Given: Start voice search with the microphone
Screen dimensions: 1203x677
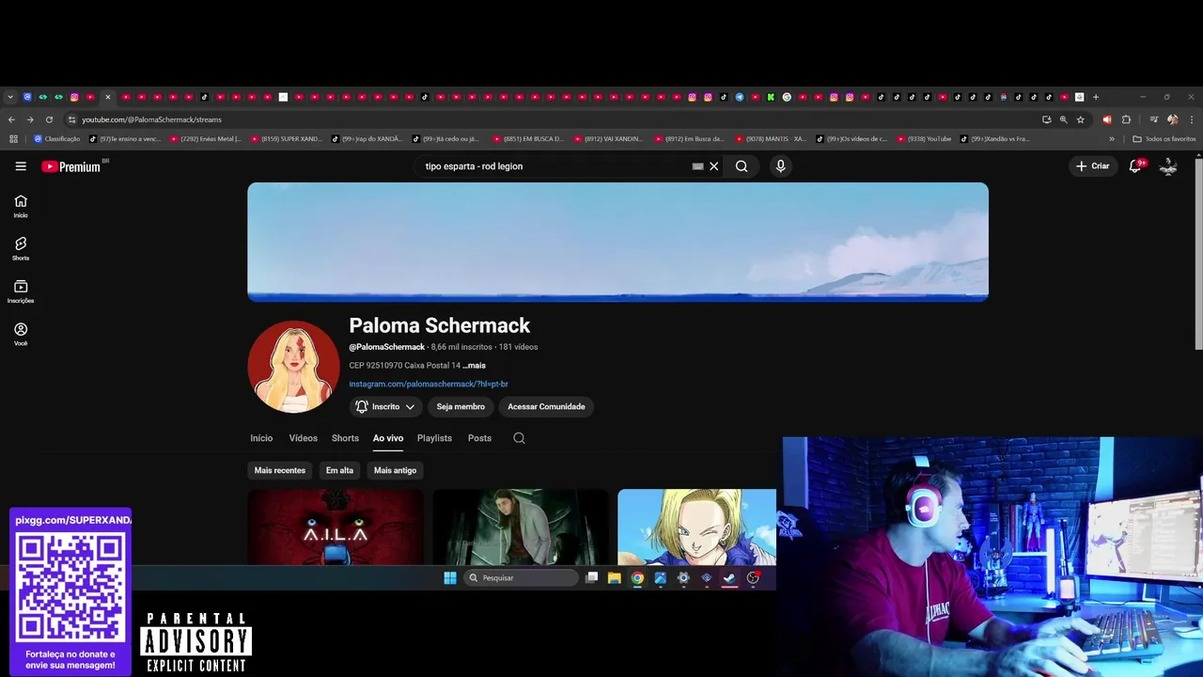Looking at the screenshot, I should 780,166.
